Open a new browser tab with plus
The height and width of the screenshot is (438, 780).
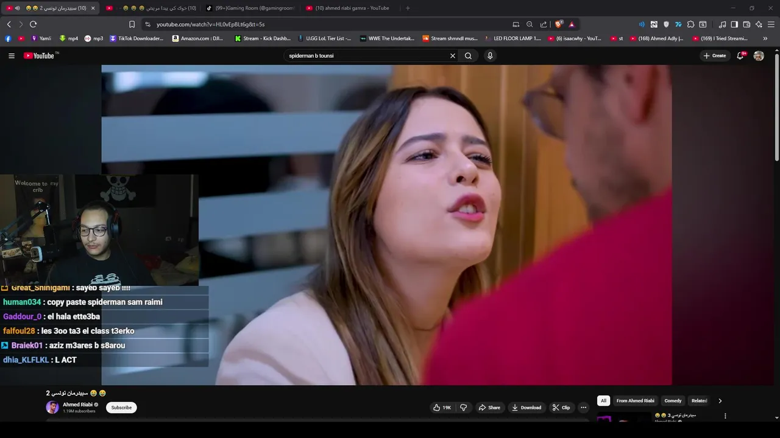point(408,8)
